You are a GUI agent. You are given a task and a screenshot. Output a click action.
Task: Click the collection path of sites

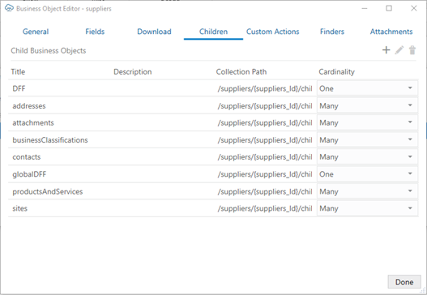(x=265, y=208)
